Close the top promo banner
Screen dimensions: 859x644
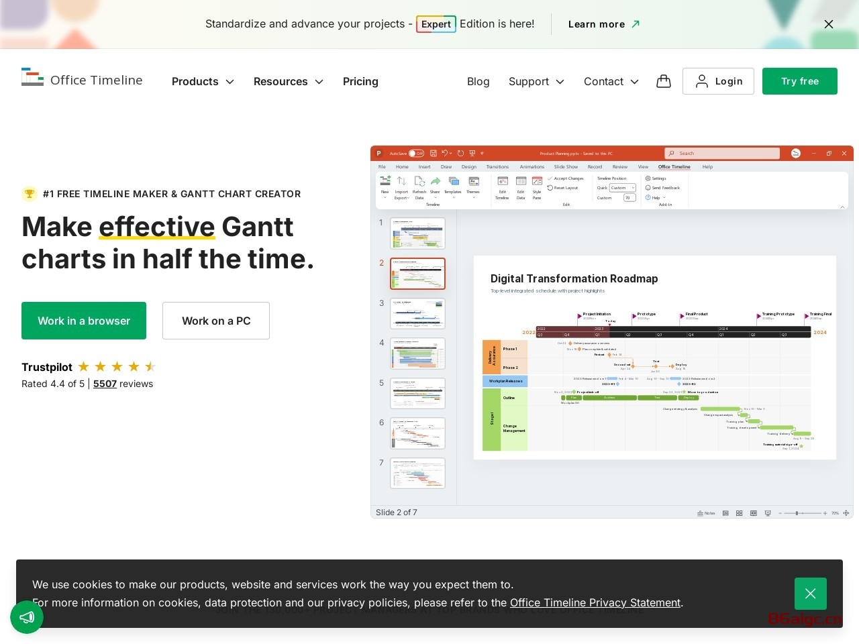829,24
